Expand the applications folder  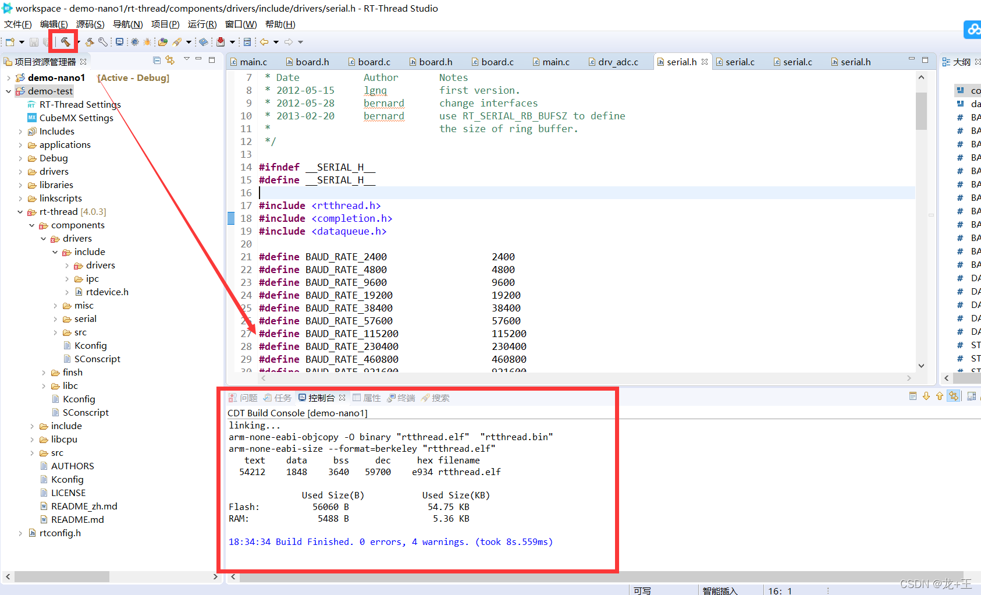pyautogui.click(x=20, y=145)
